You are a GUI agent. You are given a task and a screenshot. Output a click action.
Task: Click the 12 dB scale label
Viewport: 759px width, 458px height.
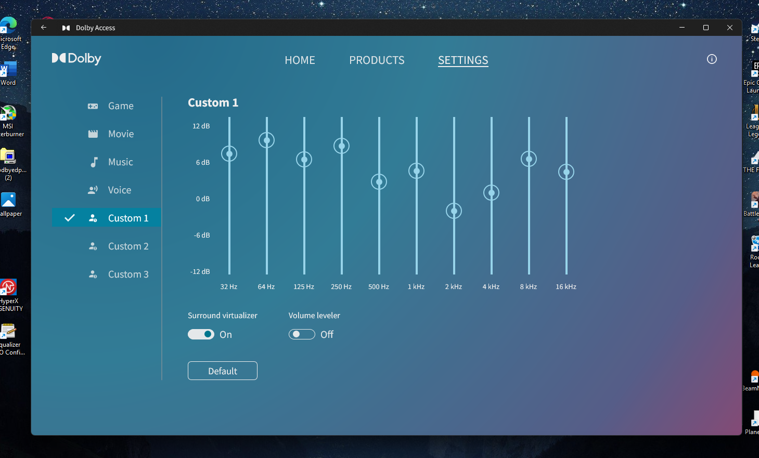click(201, 126)
